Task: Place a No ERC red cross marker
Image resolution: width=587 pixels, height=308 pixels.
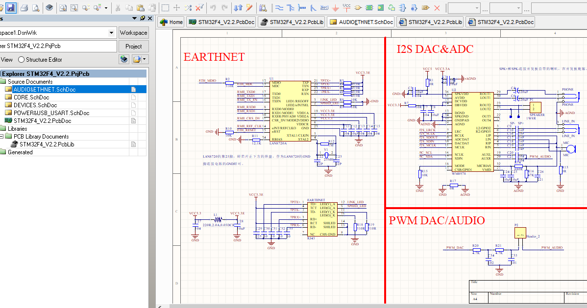Action: (437, 7)
